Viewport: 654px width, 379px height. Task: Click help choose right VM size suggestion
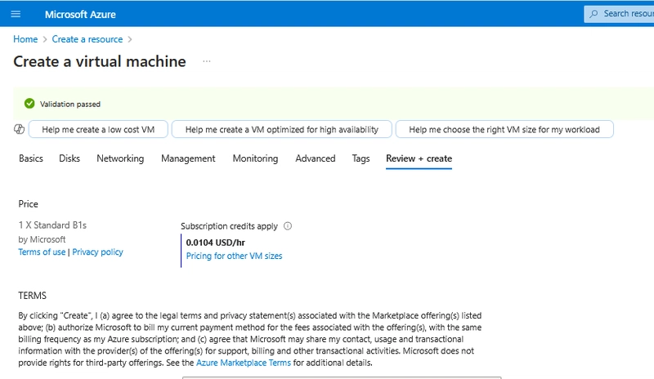(x=504, y=129)
